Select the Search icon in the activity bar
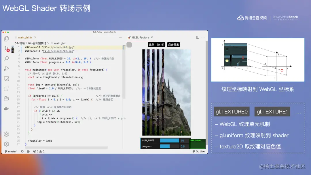The height and width of the screenshot is (175, 311). 6,58
